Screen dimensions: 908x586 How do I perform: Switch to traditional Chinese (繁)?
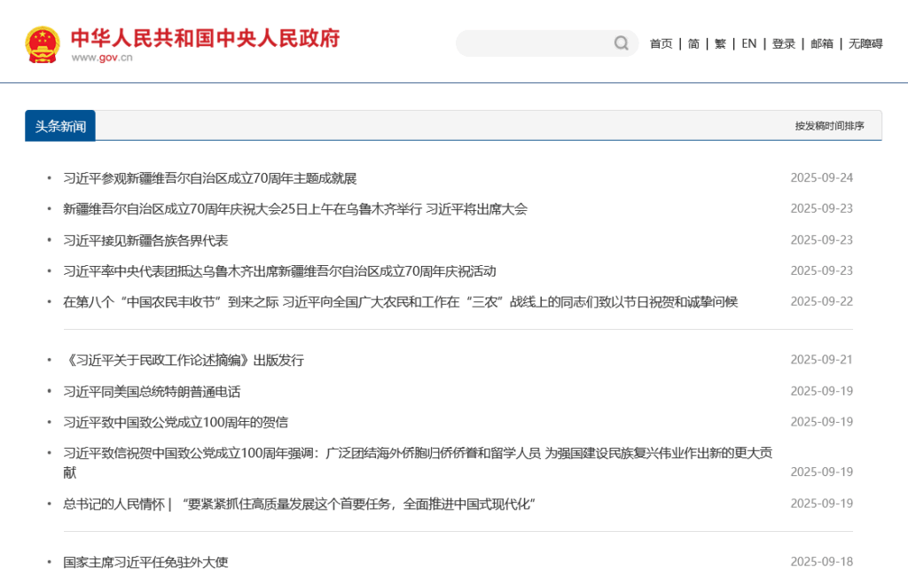pyautogui.click(x=720, y=43)
